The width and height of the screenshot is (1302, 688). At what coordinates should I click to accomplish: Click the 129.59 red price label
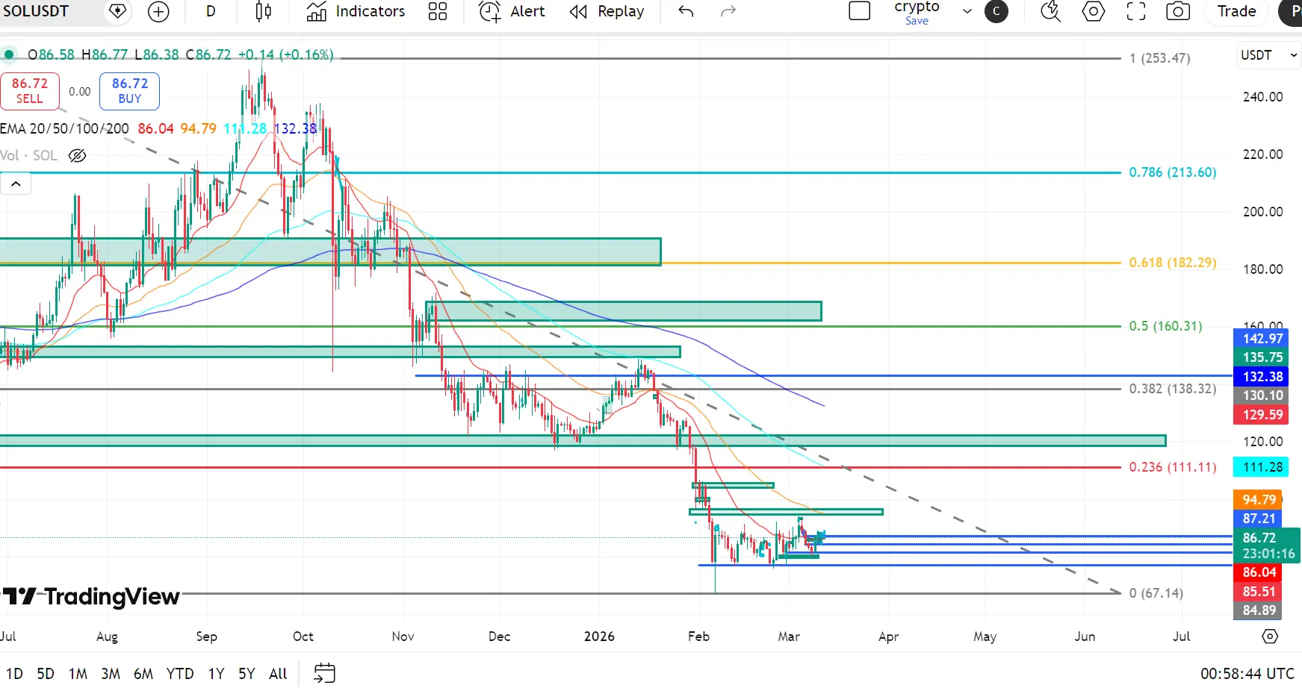point(1261,415)
